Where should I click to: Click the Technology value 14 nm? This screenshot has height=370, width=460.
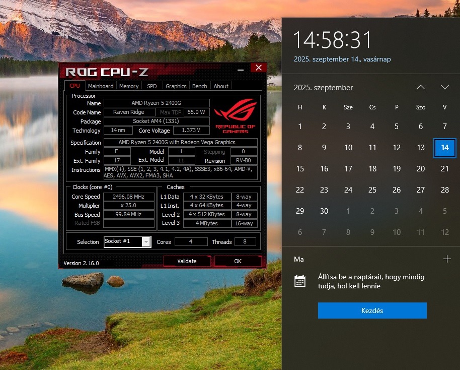tap(118, 130)
